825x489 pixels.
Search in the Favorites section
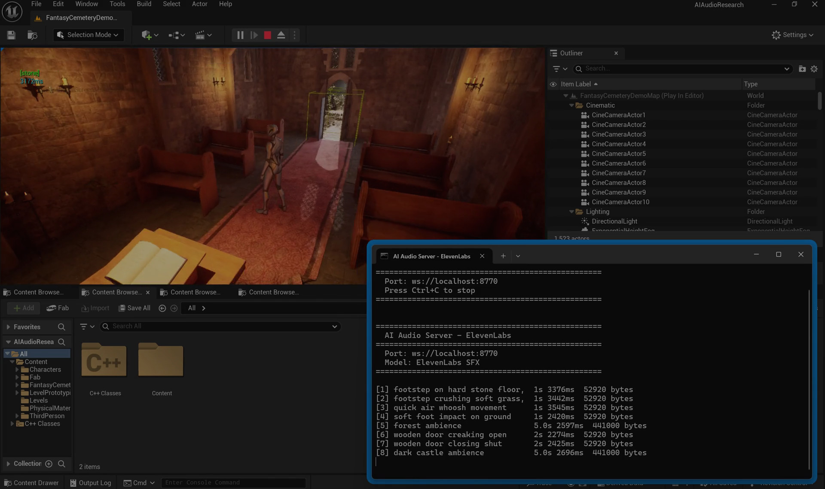(x=61, y=327)
